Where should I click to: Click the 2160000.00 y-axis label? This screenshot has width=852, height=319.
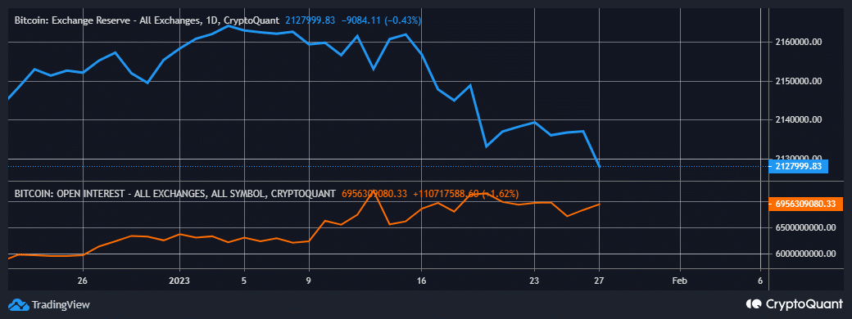coord(798,43)
